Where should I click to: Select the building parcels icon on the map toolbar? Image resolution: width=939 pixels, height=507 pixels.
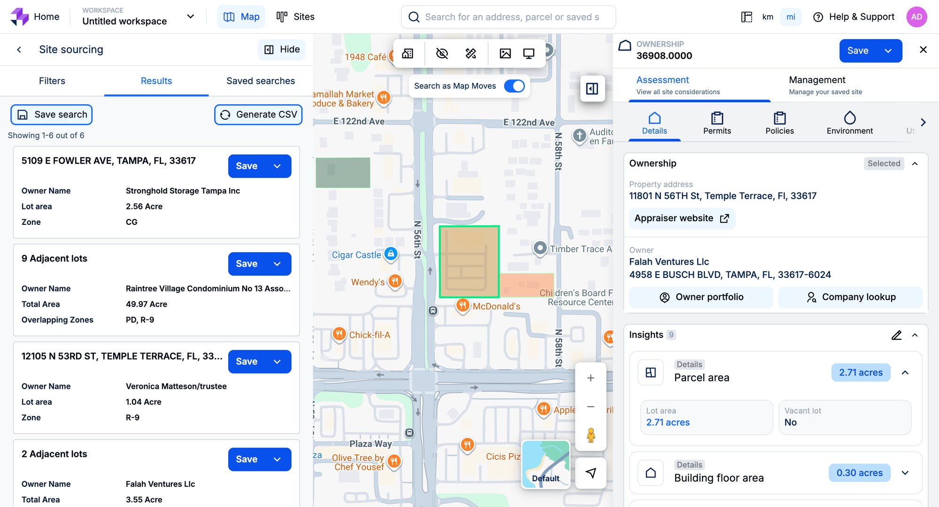click(x=408, y=54)
